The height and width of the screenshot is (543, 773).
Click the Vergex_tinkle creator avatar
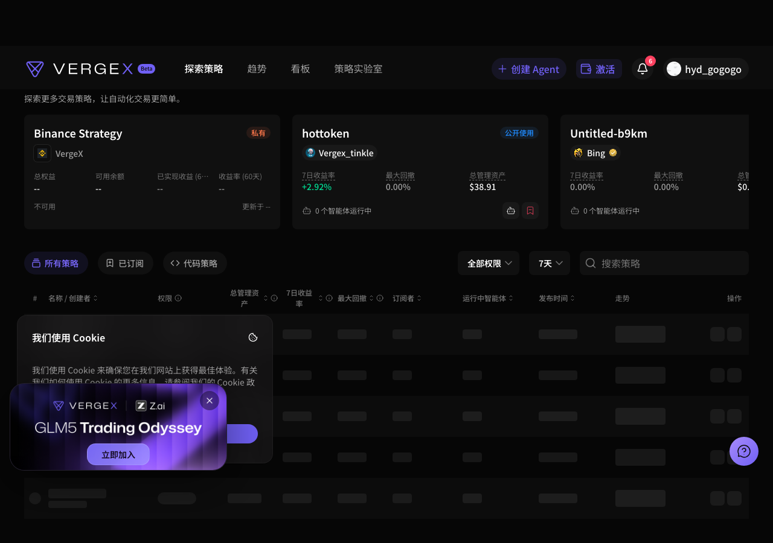click(310, 153)
